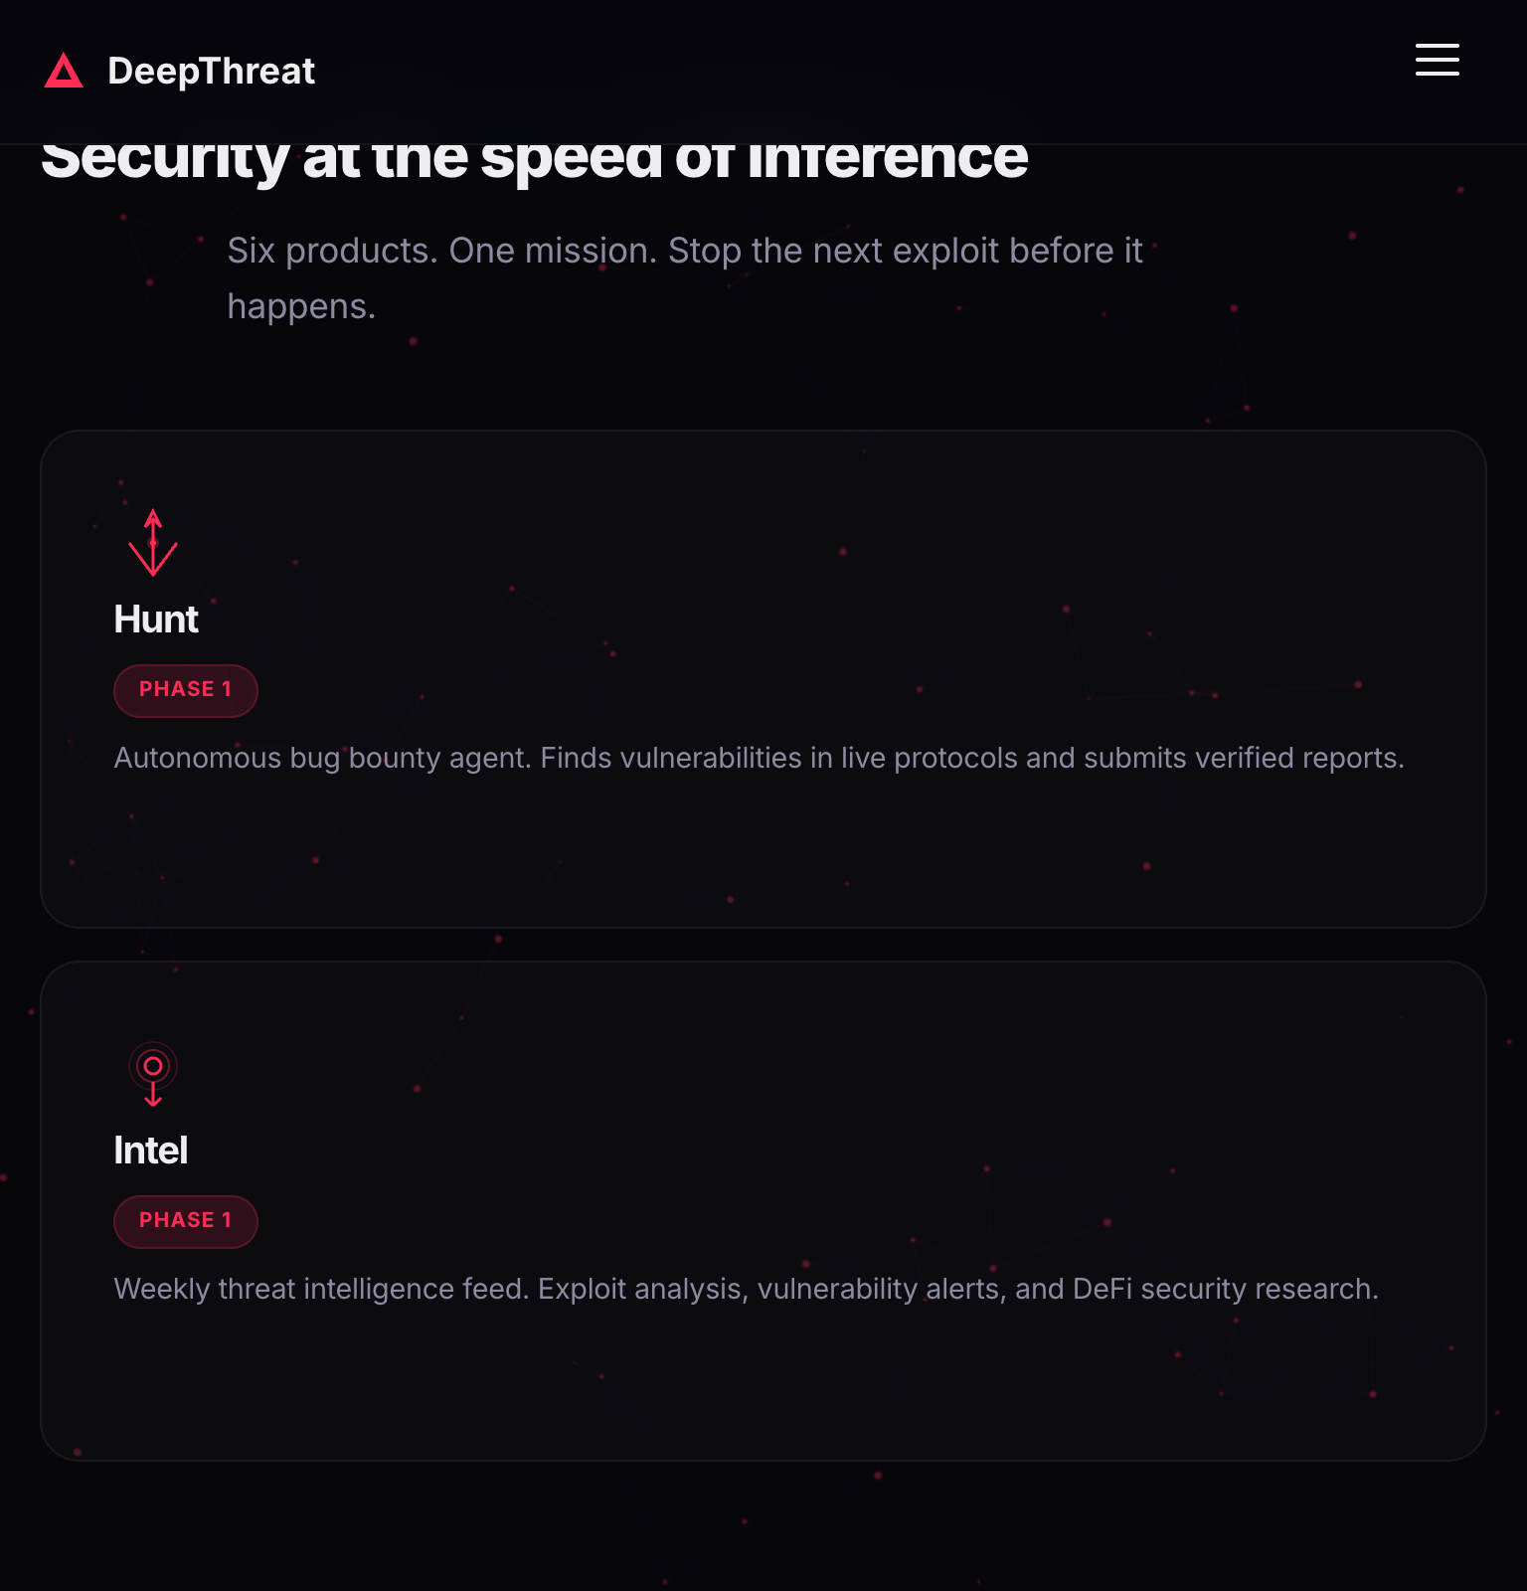The height and width of the screenshot is (1591, 1527).
Task: Click the Hunt autonomous bug bounty description
Action: click(x=759, y=759)
